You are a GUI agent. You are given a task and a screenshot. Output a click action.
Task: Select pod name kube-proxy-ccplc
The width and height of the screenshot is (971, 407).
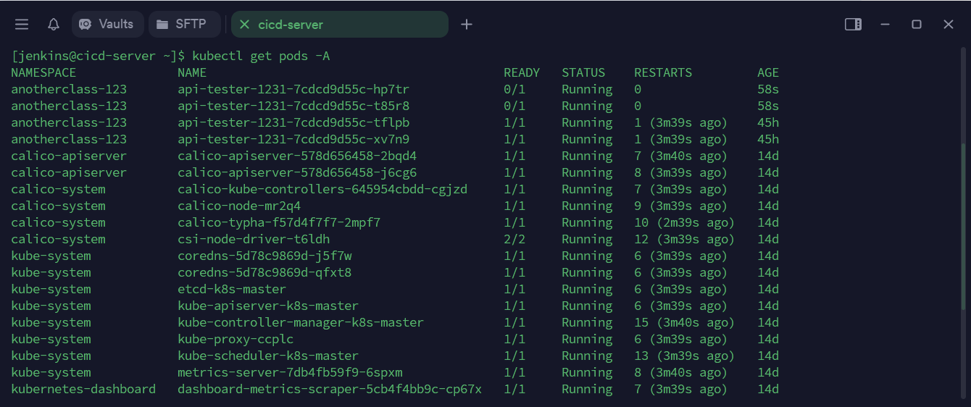[236, 339]
